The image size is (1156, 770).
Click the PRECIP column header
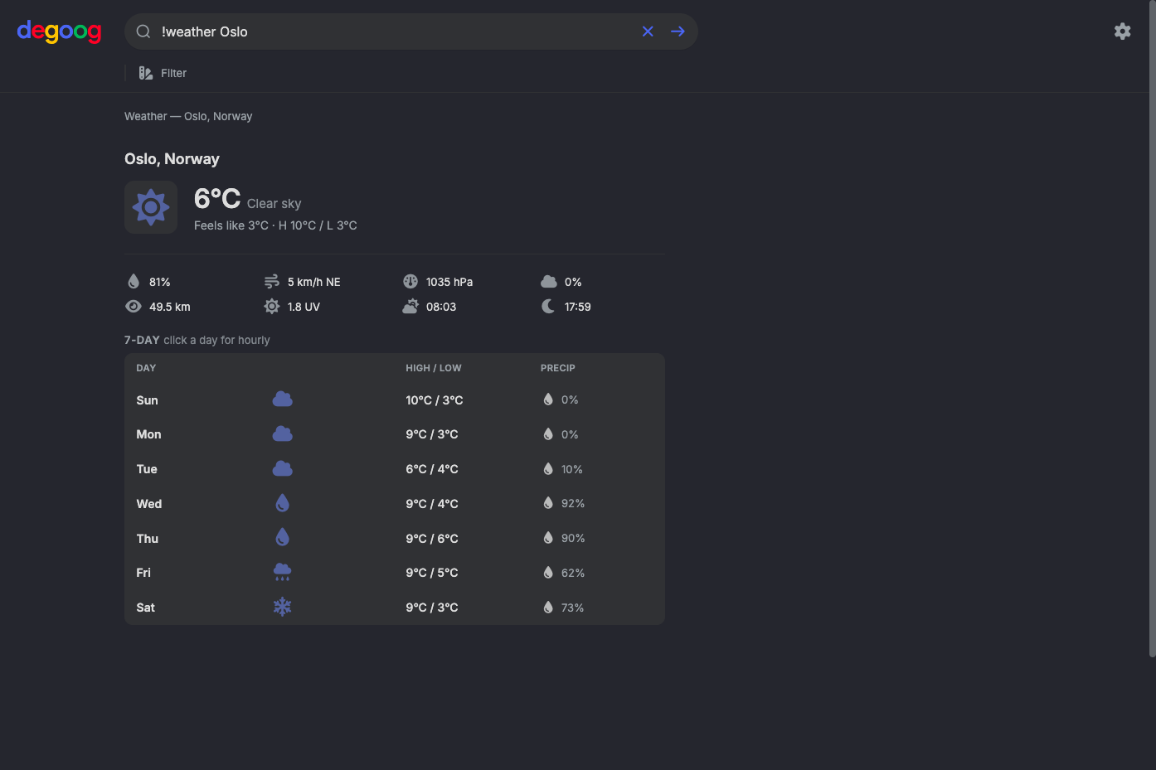(x=558, y=368)
